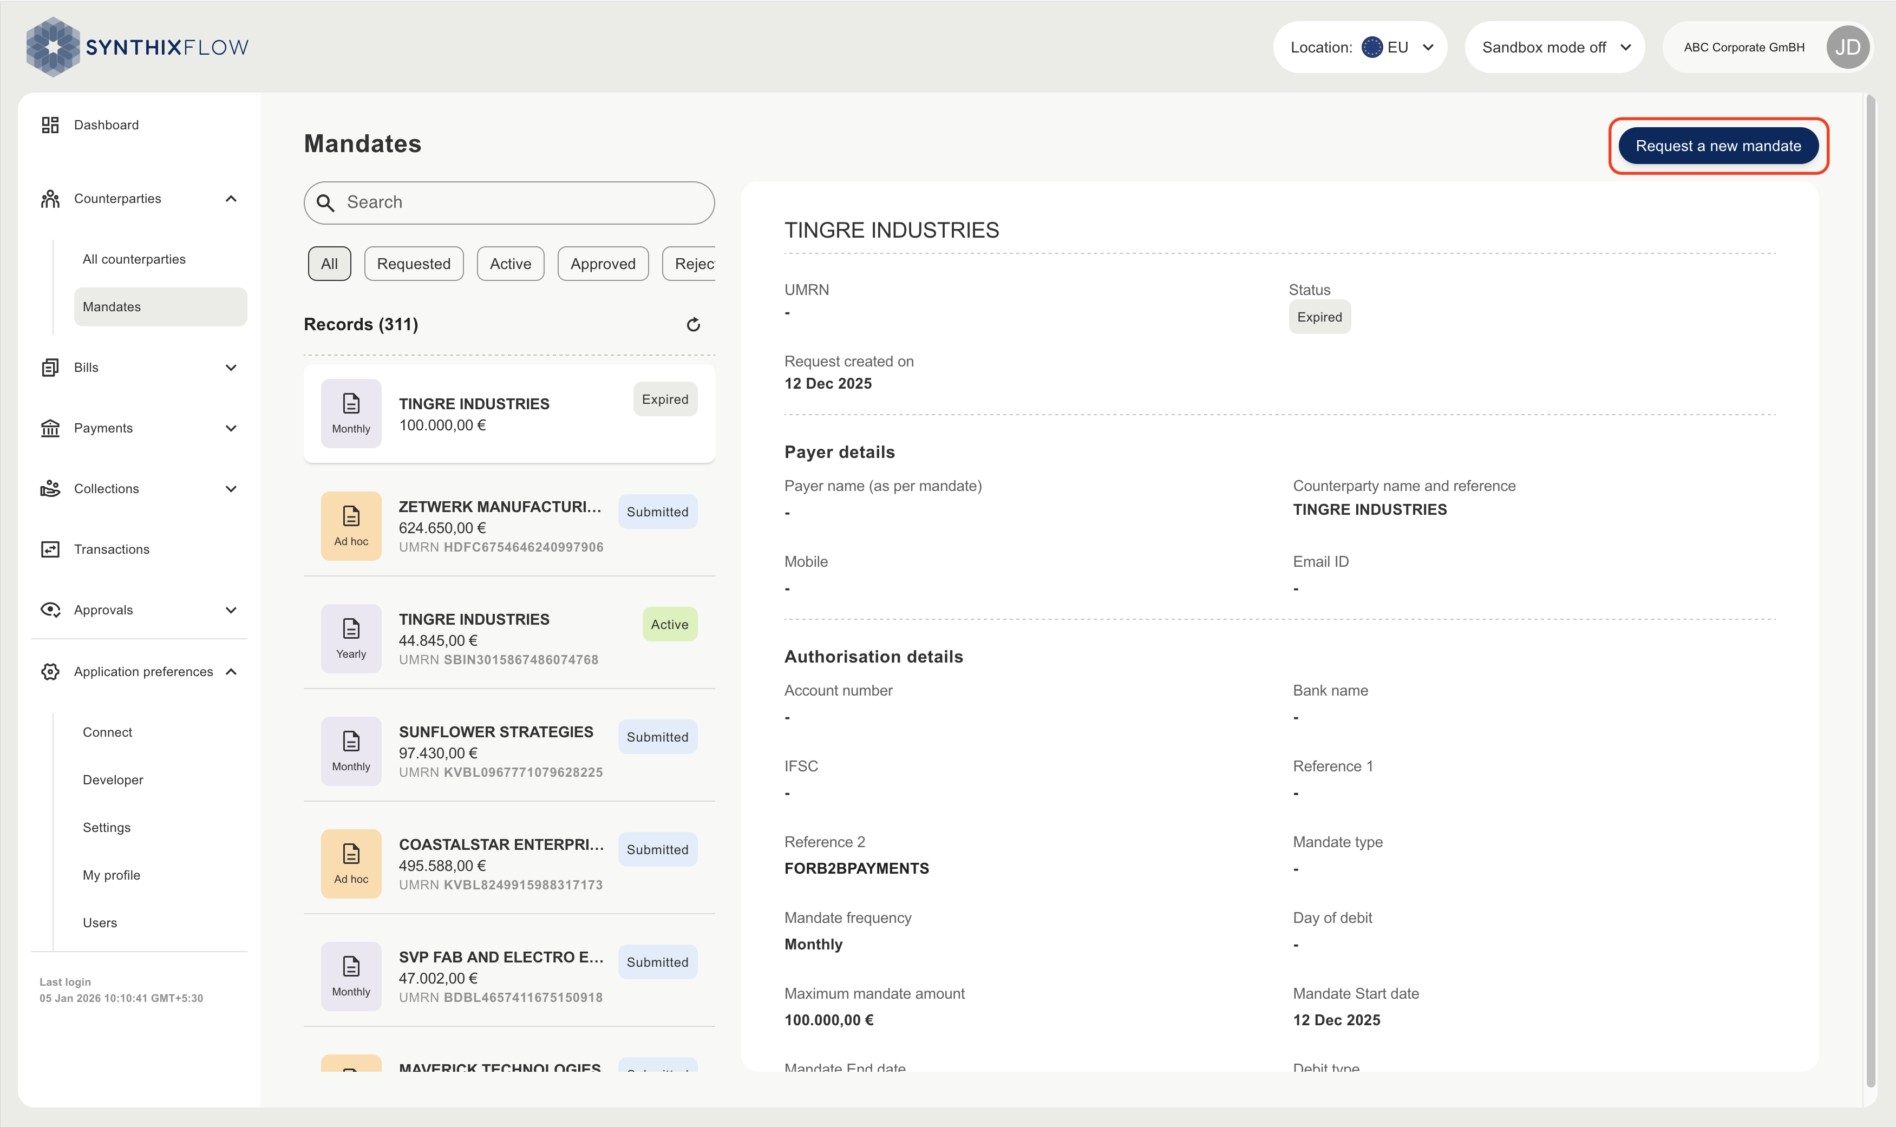Open the Sandbox mode dropdown

(1554, 47)
